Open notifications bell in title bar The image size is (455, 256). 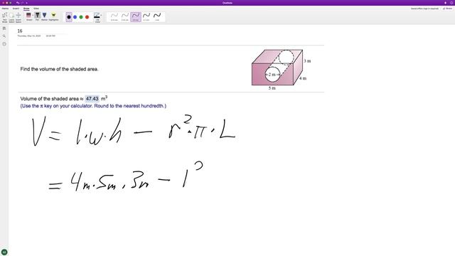pyautogui.click(x=446, y=3)
